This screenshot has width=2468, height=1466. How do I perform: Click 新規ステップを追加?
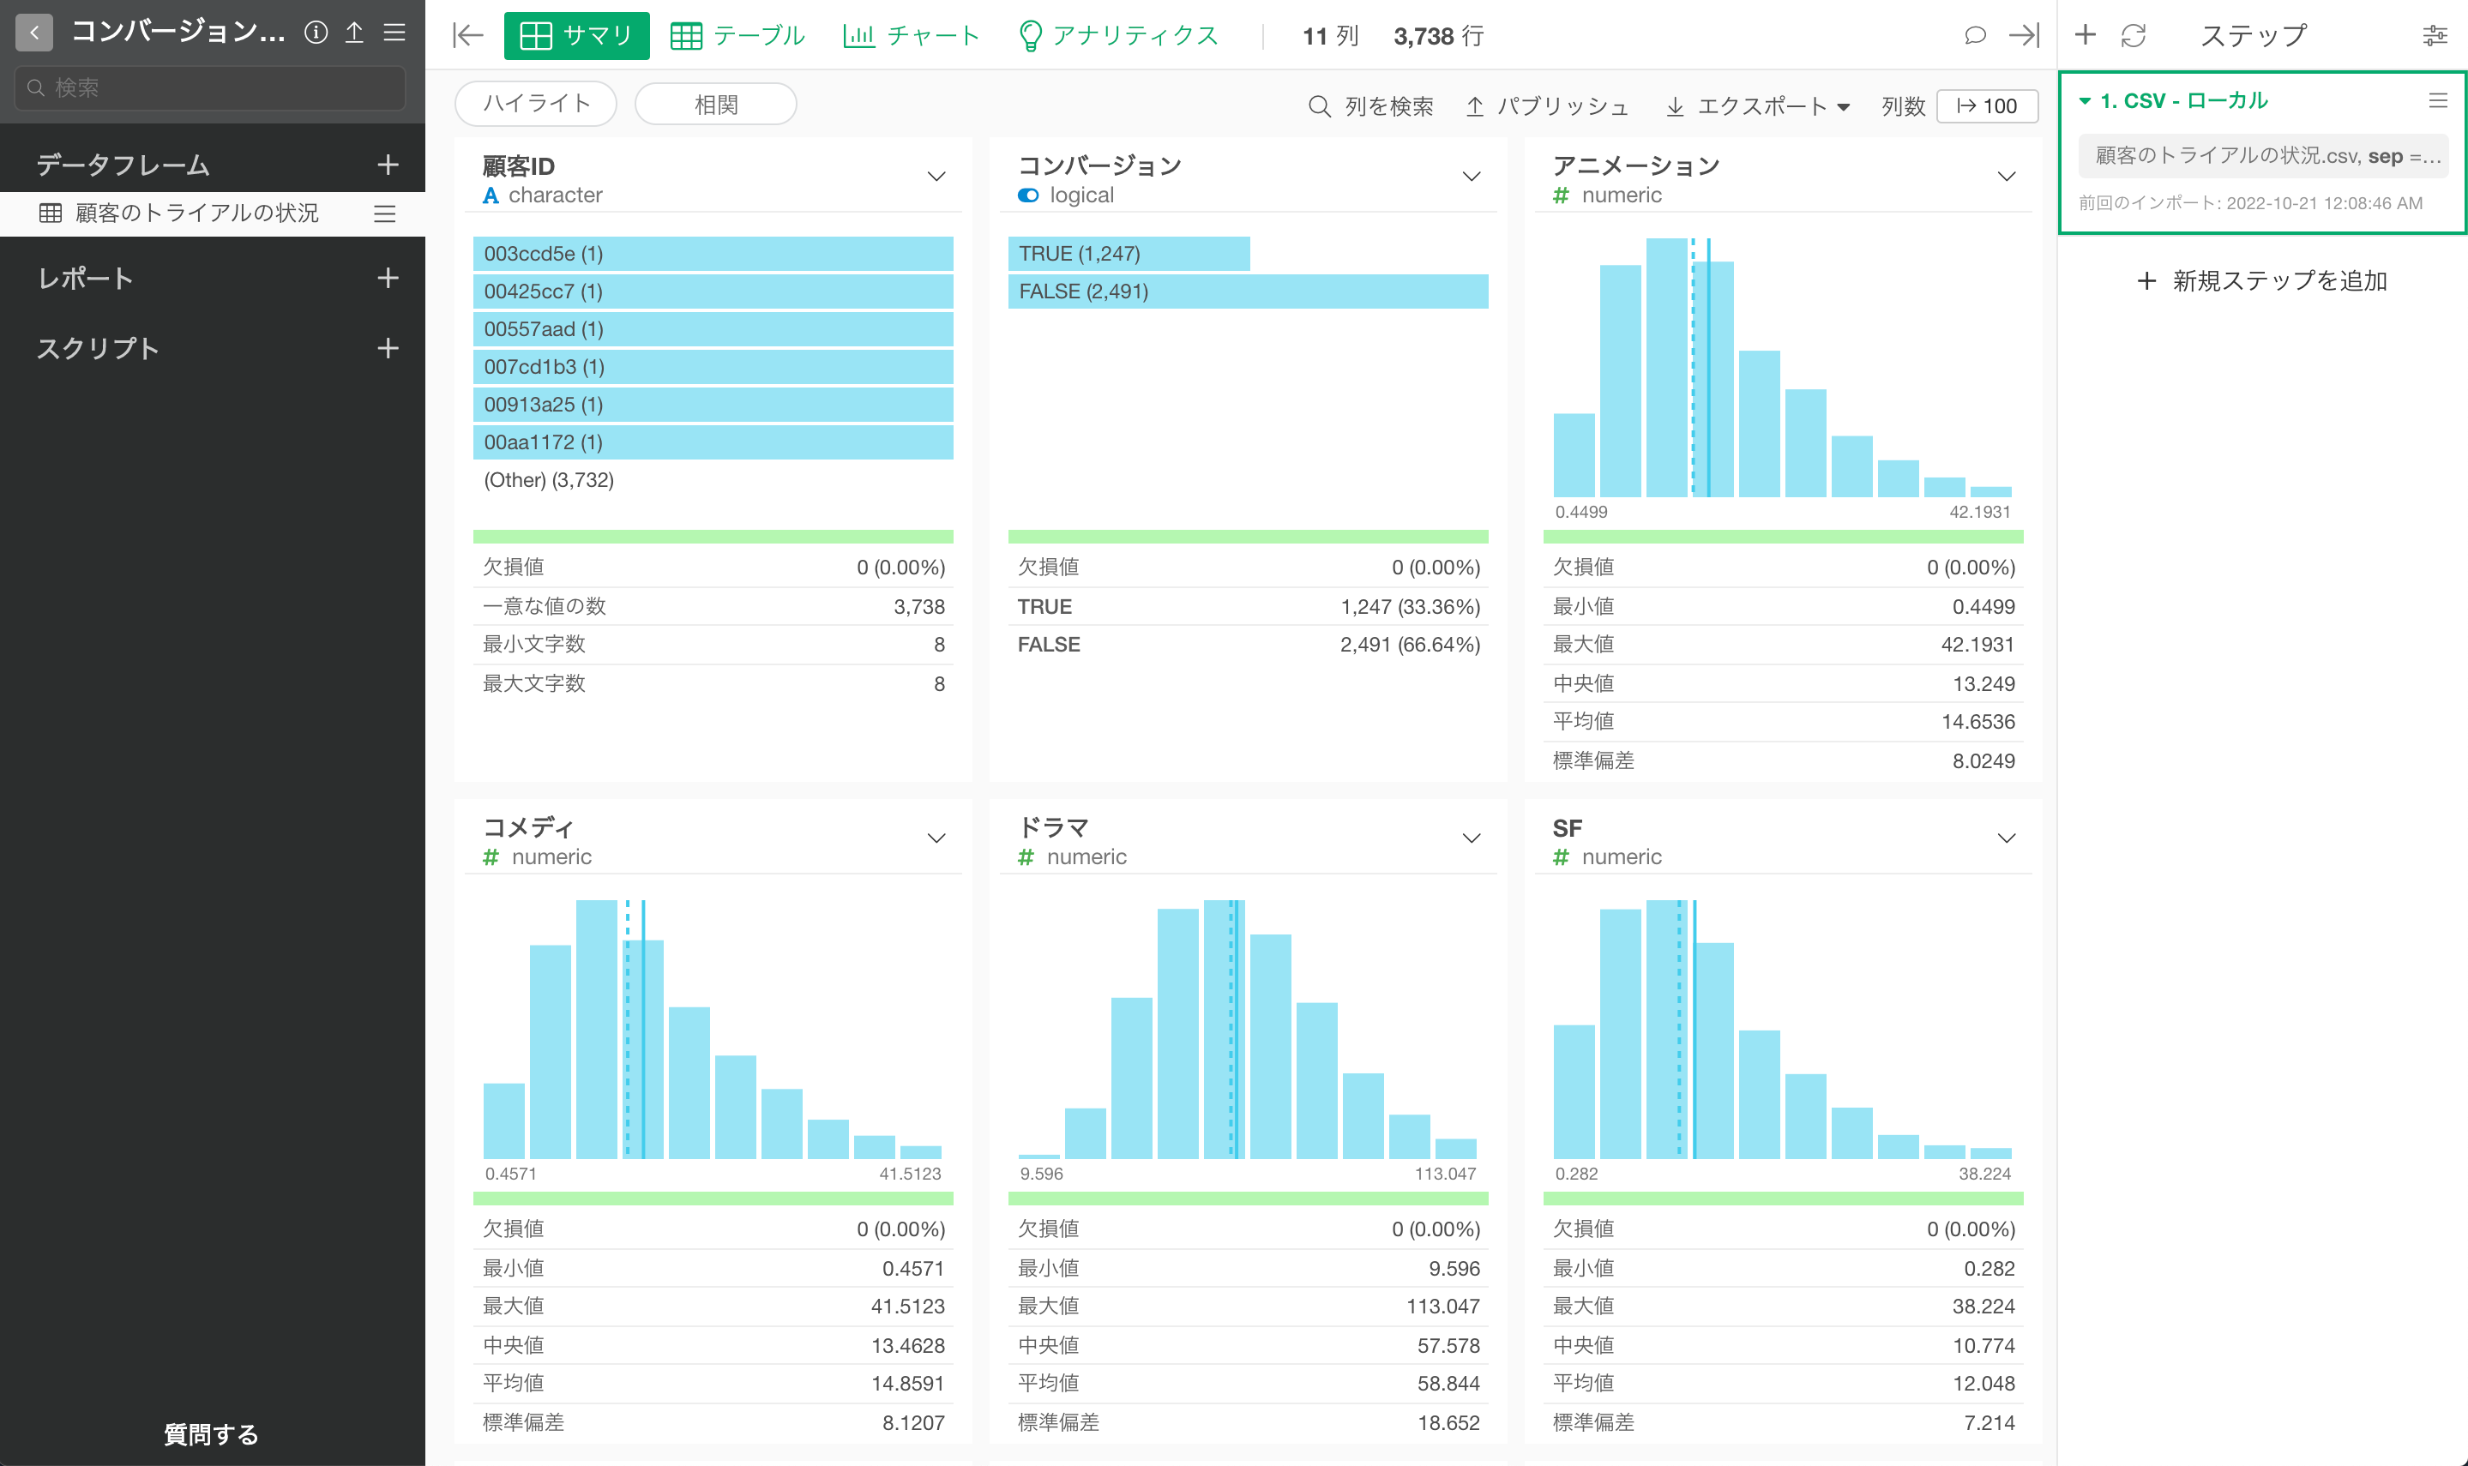pyautogui.click(x=2261, y=280)
